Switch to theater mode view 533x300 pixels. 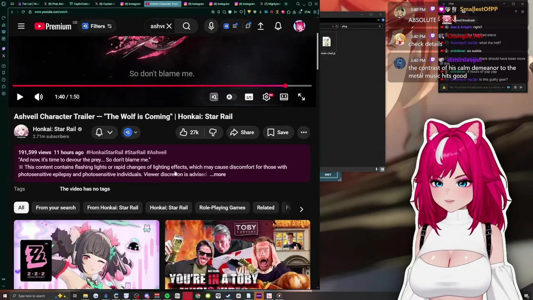pyautogui.click(x=284, y=97)
